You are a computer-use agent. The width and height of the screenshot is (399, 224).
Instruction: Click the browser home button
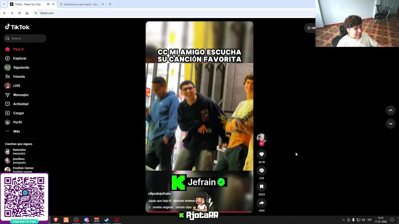click(x=27, y=13)
